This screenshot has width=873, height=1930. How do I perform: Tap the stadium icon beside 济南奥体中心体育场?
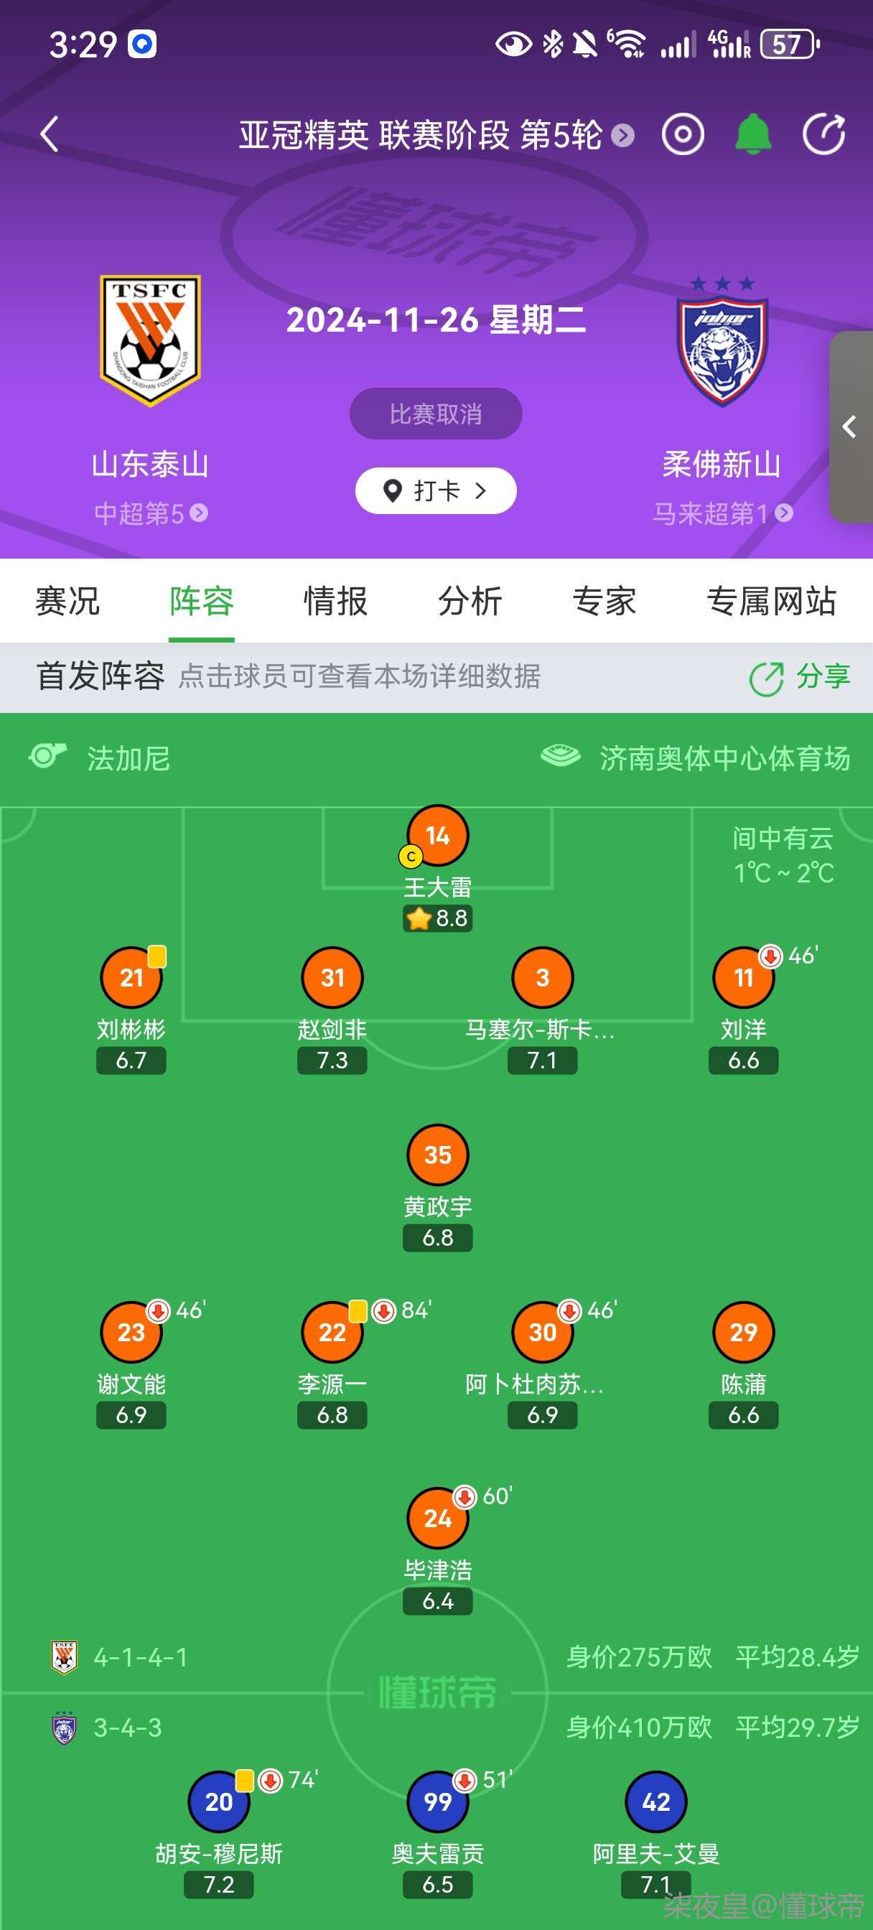click(561, 756)
